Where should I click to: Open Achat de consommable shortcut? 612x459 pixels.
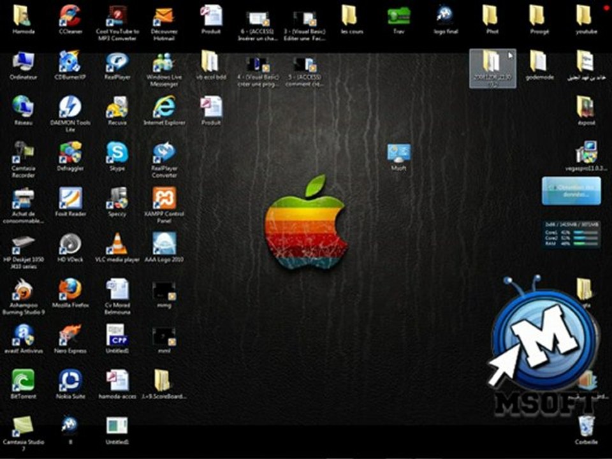(x=24, y=205)
